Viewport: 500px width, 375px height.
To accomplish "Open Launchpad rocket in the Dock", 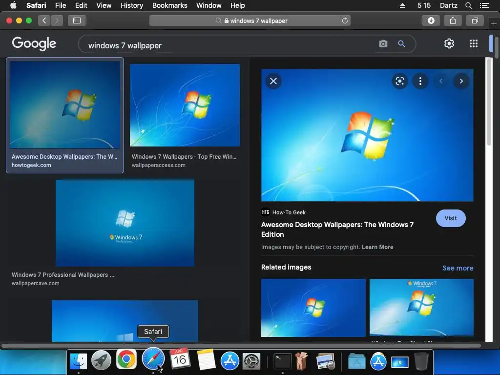I will [101, 360].
